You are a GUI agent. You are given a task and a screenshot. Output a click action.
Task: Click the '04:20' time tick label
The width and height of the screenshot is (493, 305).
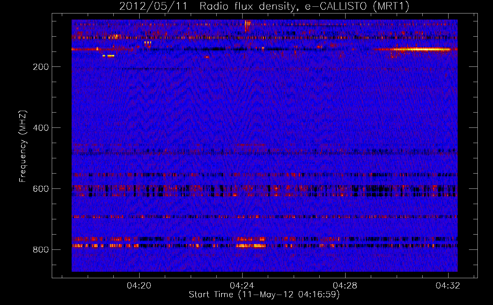coord(139,286)
